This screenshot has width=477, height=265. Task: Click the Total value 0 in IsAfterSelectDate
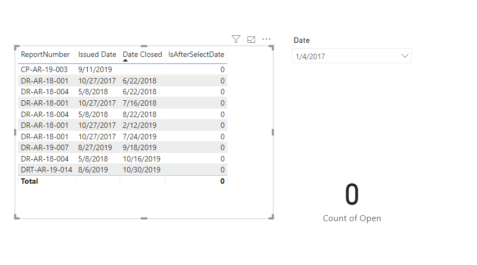223,181
